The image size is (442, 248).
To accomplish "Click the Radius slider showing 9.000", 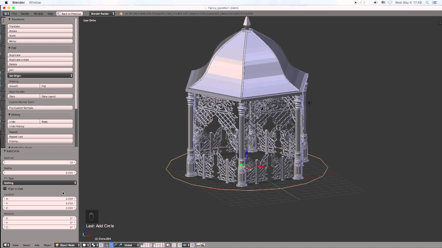I will pos(40,173).
